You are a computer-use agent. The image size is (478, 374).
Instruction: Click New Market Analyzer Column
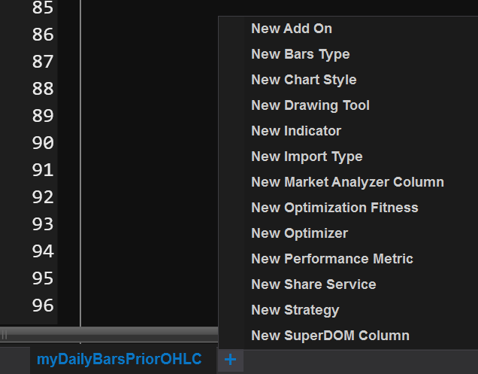347,182
